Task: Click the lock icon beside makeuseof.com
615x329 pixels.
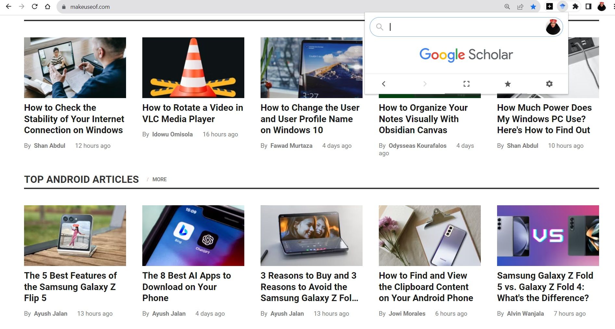Action: (64, 7)
